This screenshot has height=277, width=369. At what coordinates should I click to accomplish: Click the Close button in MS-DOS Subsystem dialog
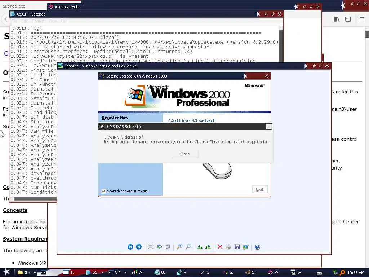pyautogui.click(x=185, y=154)
